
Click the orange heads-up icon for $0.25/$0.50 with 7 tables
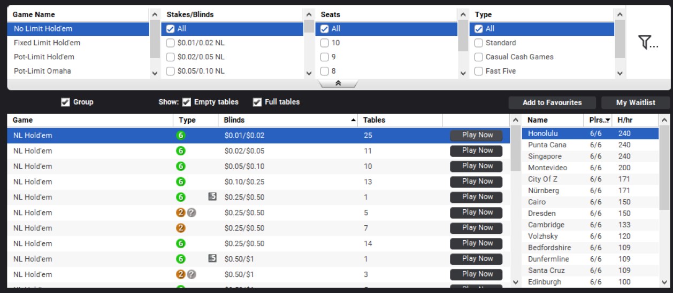[x=181, y=228]
